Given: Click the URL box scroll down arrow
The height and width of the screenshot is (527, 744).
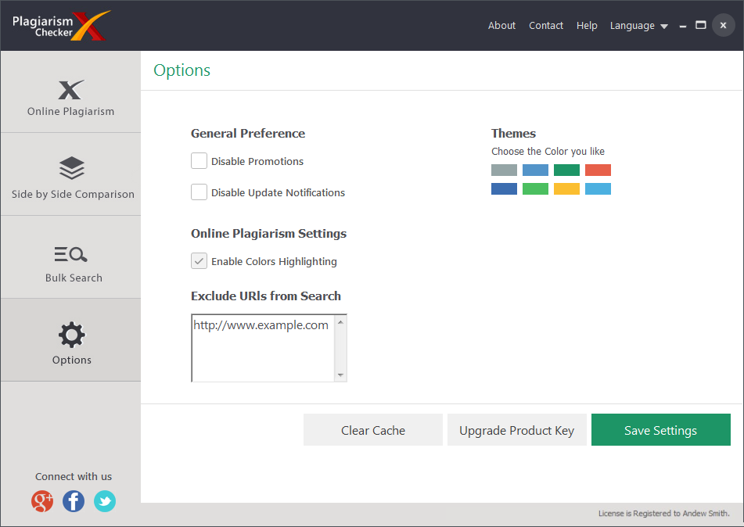Looking at the screenshot, I should coord(340,375).
